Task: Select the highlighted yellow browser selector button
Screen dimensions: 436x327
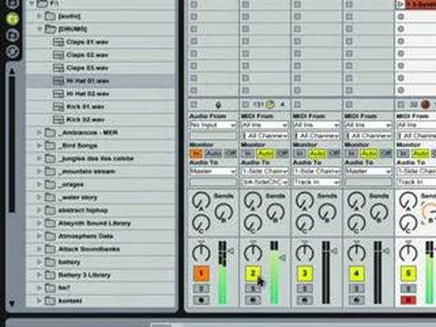Action: [x=12, y=19]
